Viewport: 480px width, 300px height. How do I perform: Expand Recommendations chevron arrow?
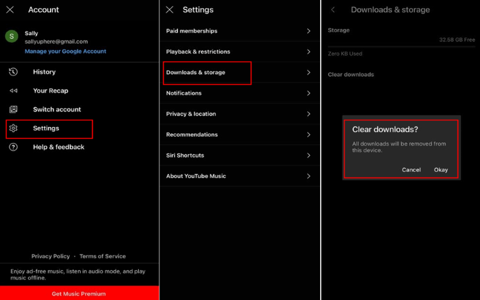(308, 135)
